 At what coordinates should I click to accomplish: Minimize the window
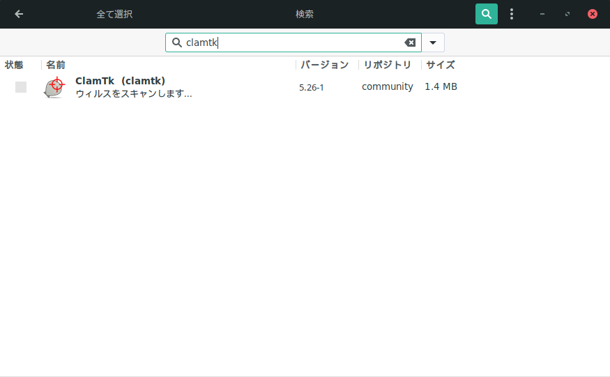tap(542, 14)
